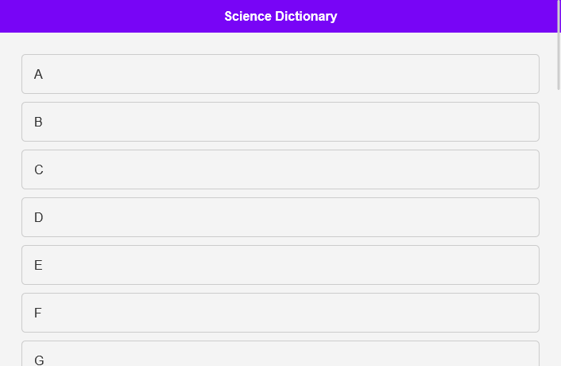Select the letter A label

coord(38,74)
